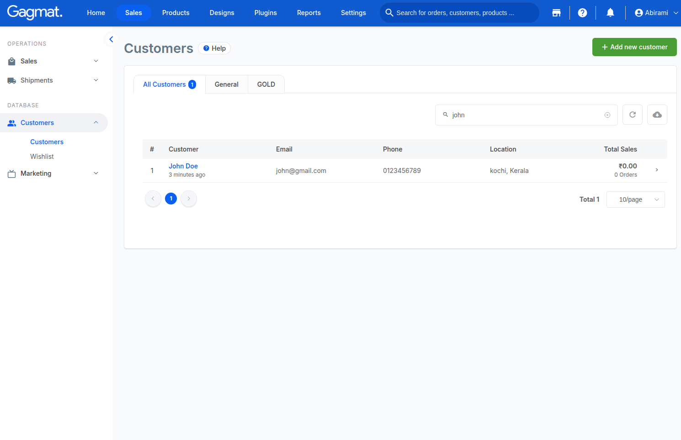Click the phone number 0123456789
Viewport: 681px width, 440px height.
pyautogui.click(x=402, y=171)
